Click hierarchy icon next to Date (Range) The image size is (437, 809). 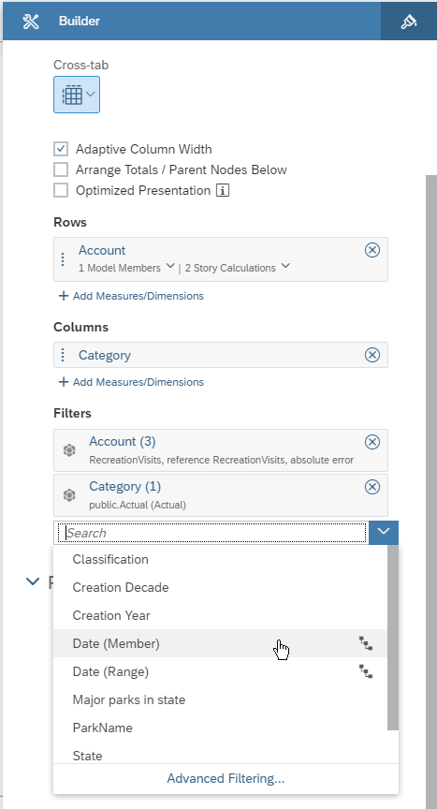pyautogui.click(x=366, y=671)
